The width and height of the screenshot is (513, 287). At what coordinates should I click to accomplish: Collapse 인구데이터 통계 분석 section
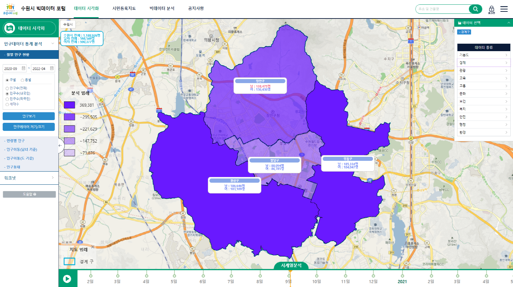(x=29, y=44)
